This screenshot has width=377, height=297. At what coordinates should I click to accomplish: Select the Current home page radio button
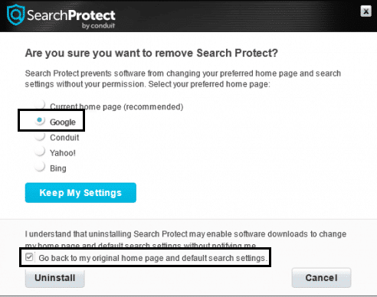pyautogui.click(x=40, y=104)
